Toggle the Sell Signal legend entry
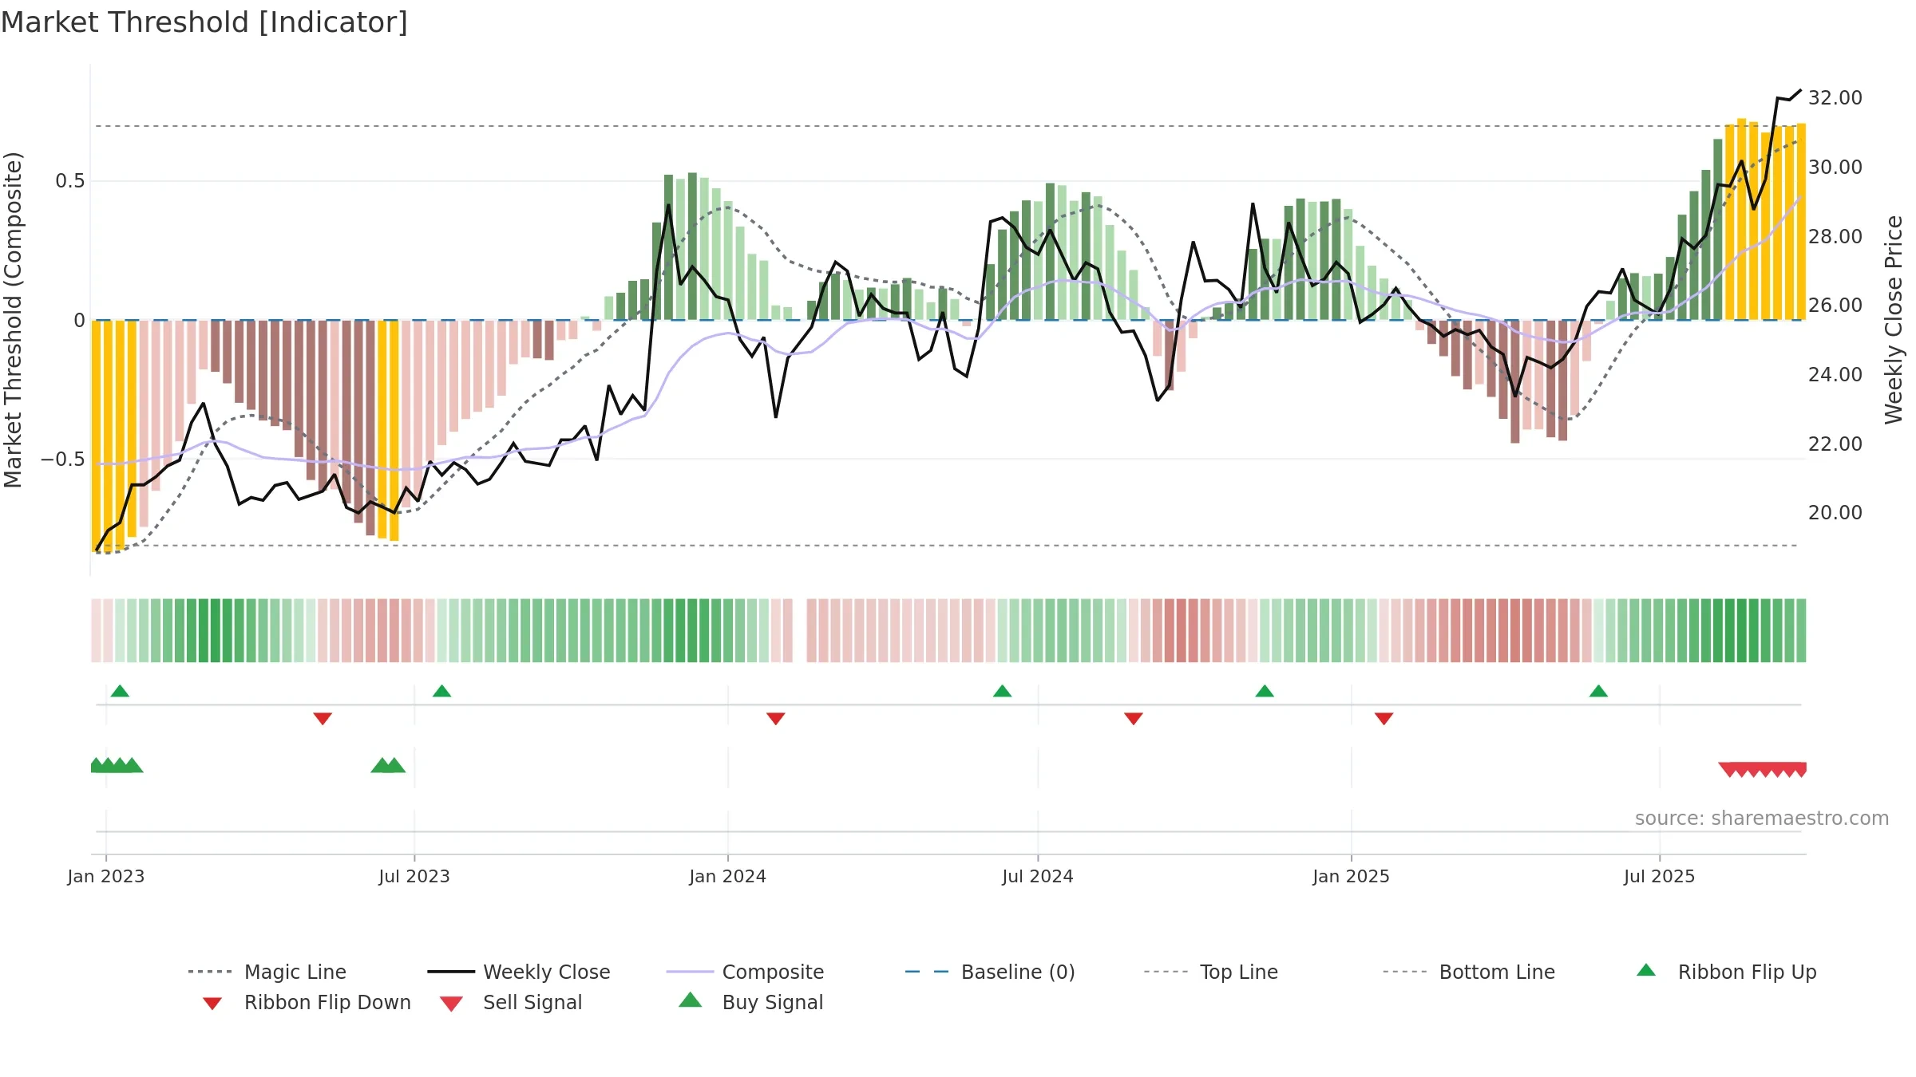The width and height of the screenshot is (1916, 1077). (x=511, y=1002)
